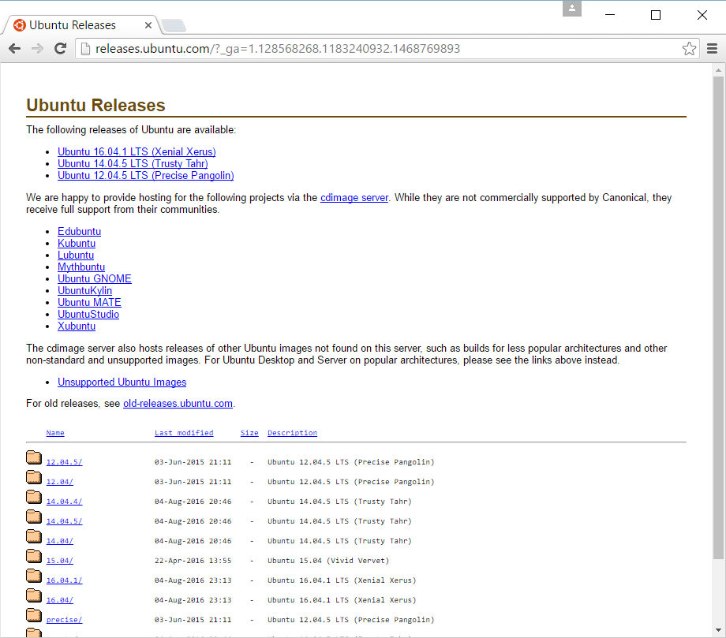Click the vertical scrollbar thumb
This screenshot has height=638, width=726.
click(718, 319)
